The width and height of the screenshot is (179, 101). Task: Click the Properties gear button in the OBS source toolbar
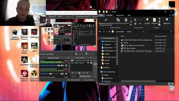(x=79, y=54)
